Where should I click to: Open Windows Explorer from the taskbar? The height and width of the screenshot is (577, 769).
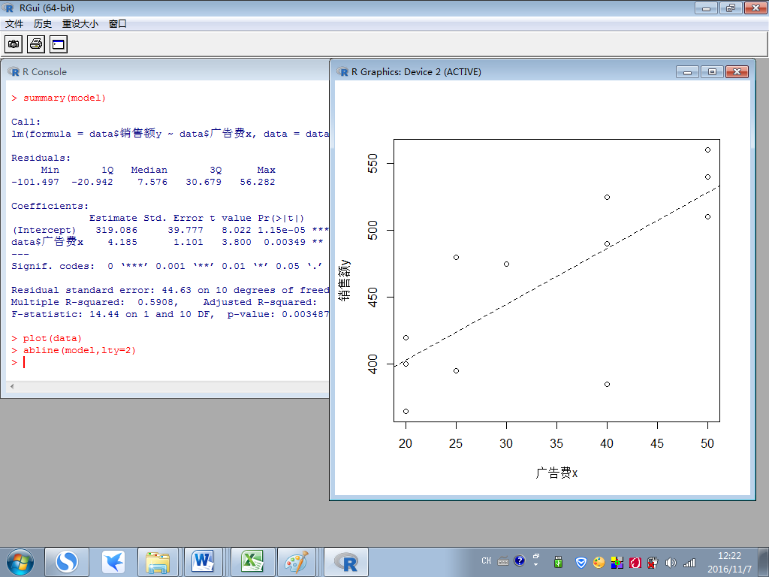158,562
